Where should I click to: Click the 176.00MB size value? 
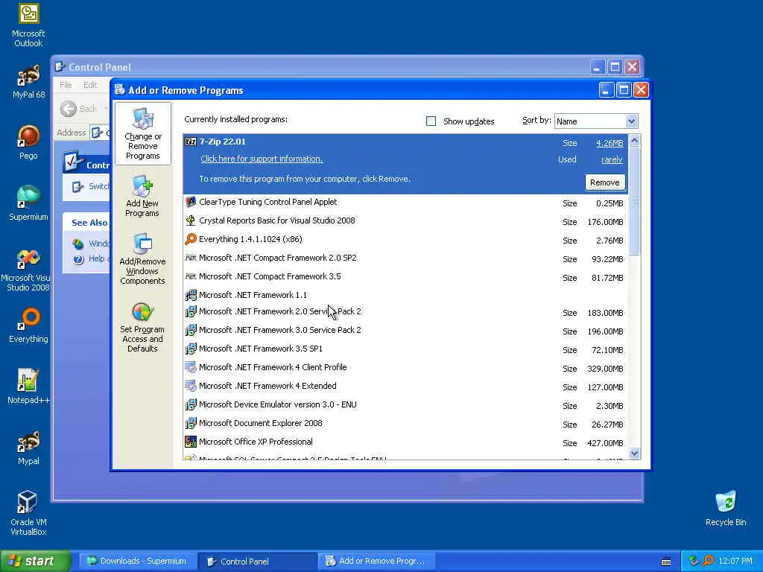click(x=605, y=222)
